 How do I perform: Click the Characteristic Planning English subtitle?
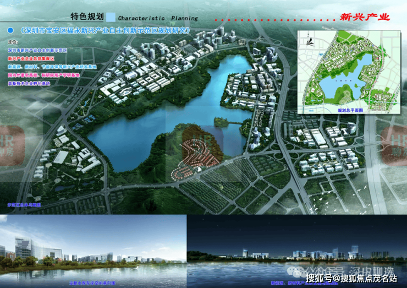tap(158, 18)
